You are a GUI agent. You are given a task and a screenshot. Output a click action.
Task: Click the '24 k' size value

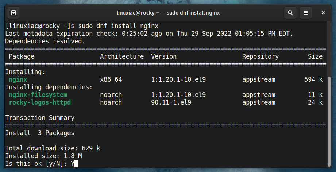[x=315, y=102]
